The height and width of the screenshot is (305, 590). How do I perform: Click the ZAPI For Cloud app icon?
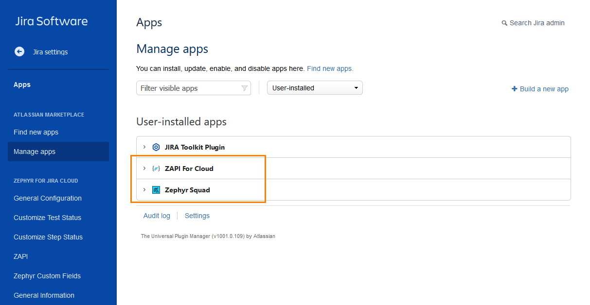click(x=156, y=169)
